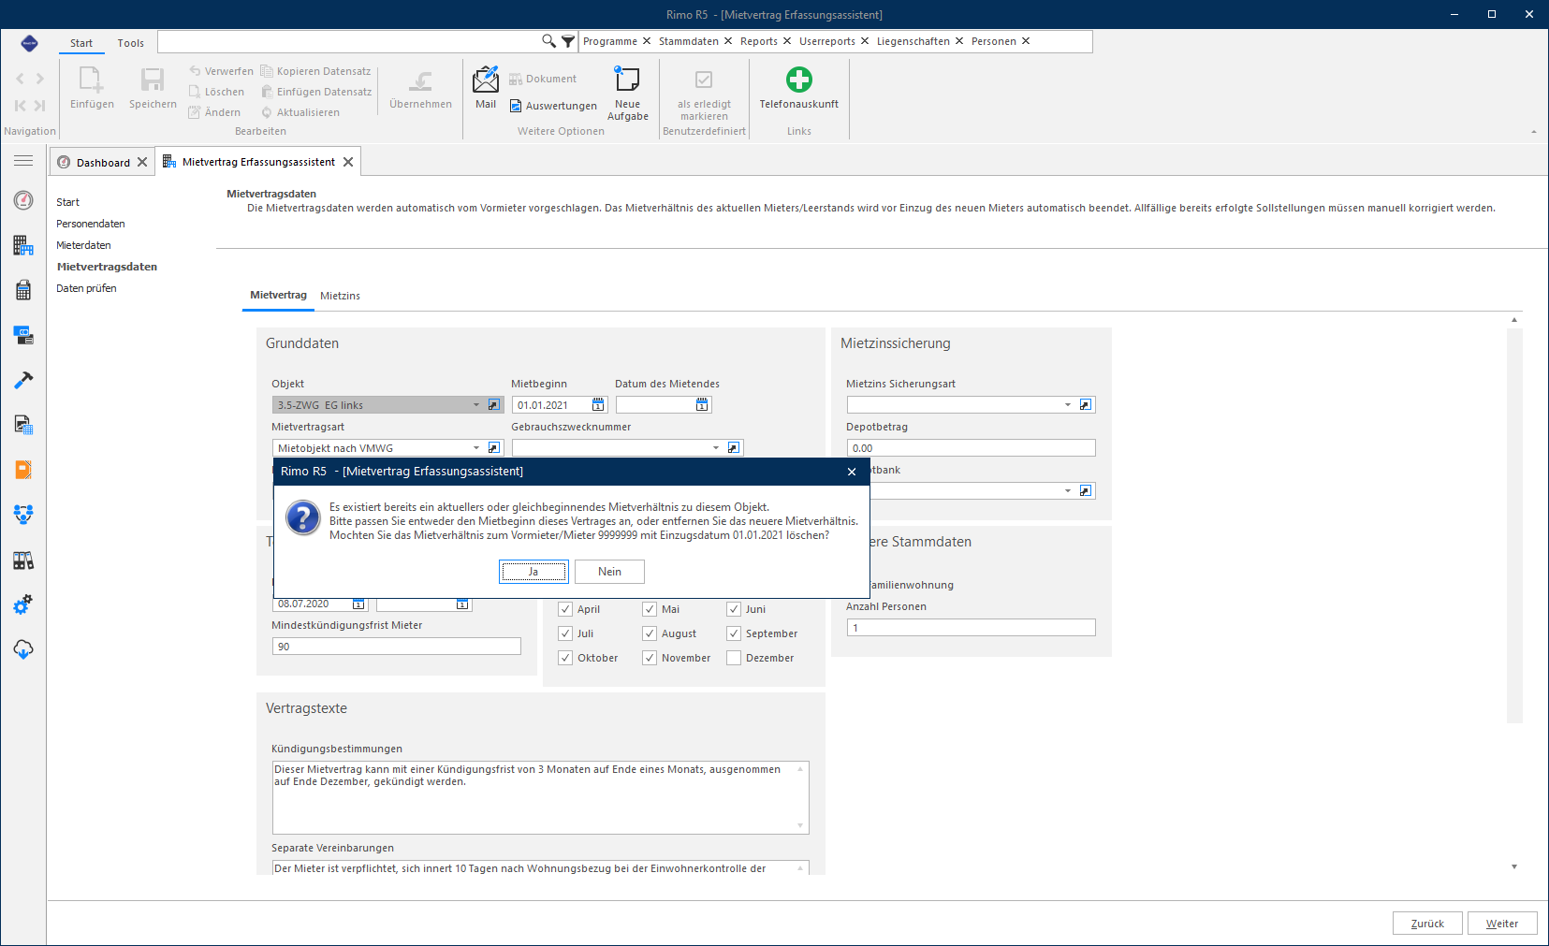Screen dimensions: 1549x946
Task: Expand the Gebrauchszwecknummer dropdown
Action: [x=716, y=448]
